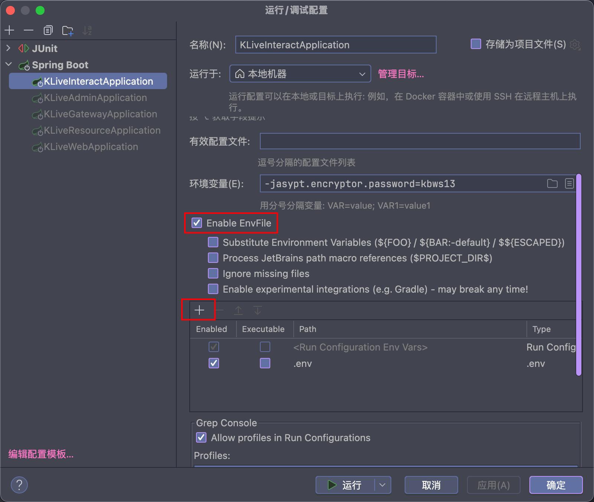The image size is (594, 502).
Task: Click the 取消 button
Action: click(x=431, y=485)
